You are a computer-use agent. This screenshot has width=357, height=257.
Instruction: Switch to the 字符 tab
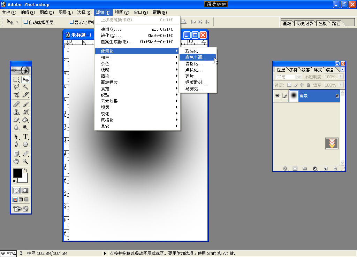293,70
